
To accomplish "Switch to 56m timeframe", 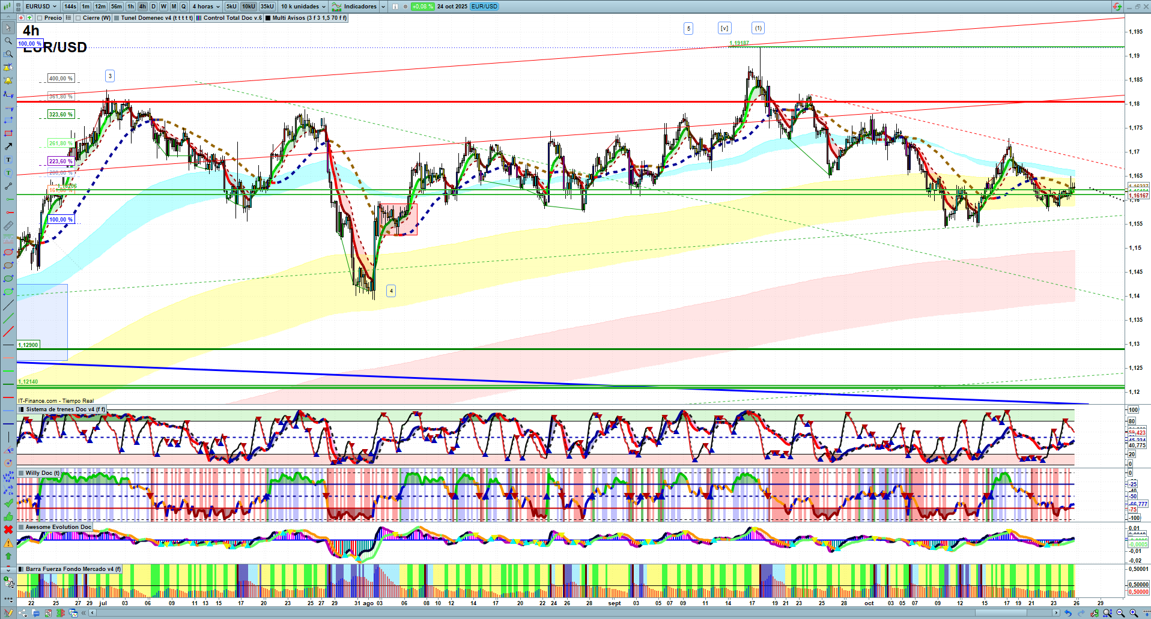I will [x=117, y=7].
